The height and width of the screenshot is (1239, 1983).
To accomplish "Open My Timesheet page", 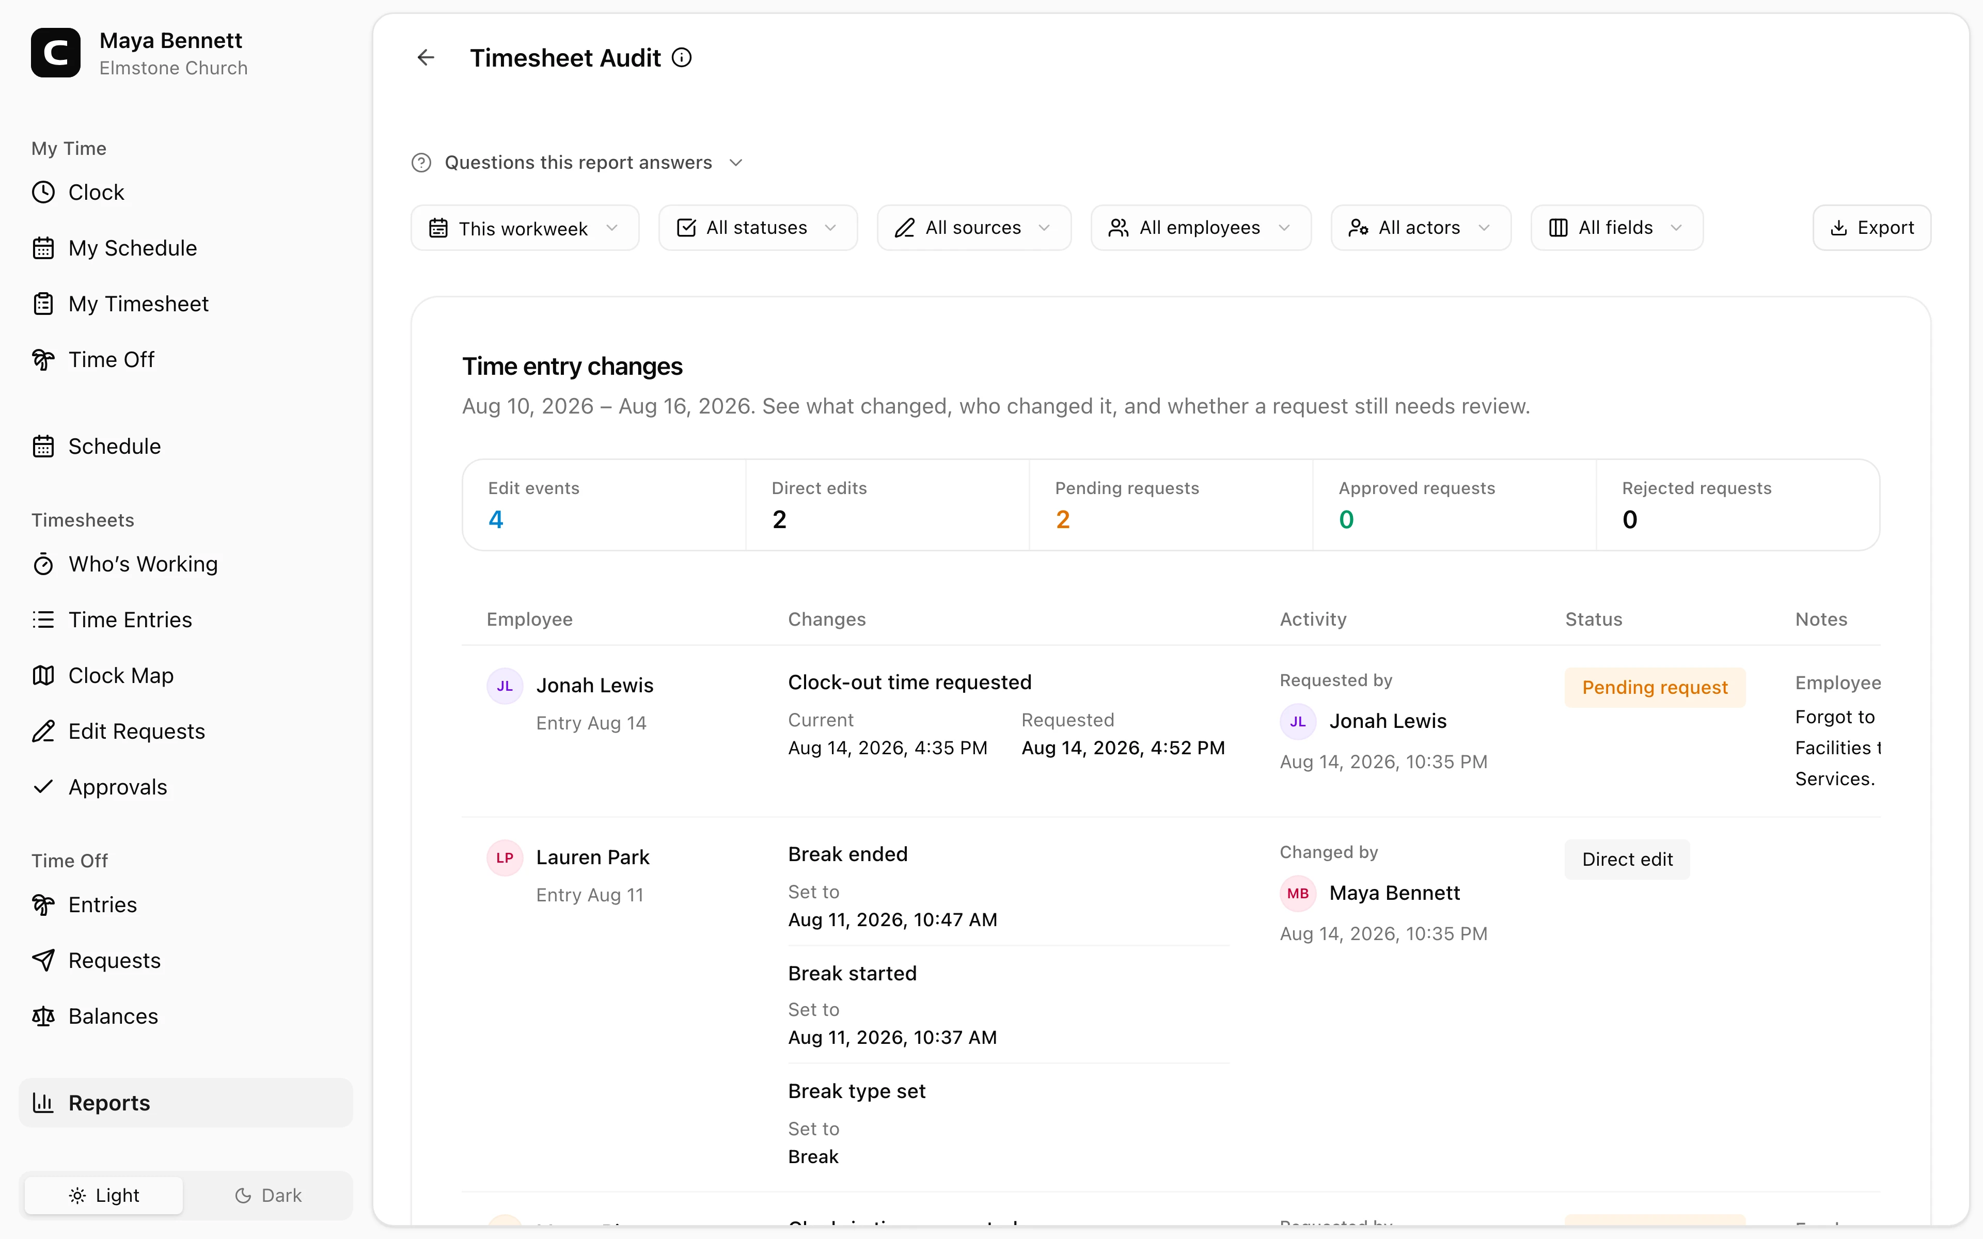I will [x=186, y=303].
